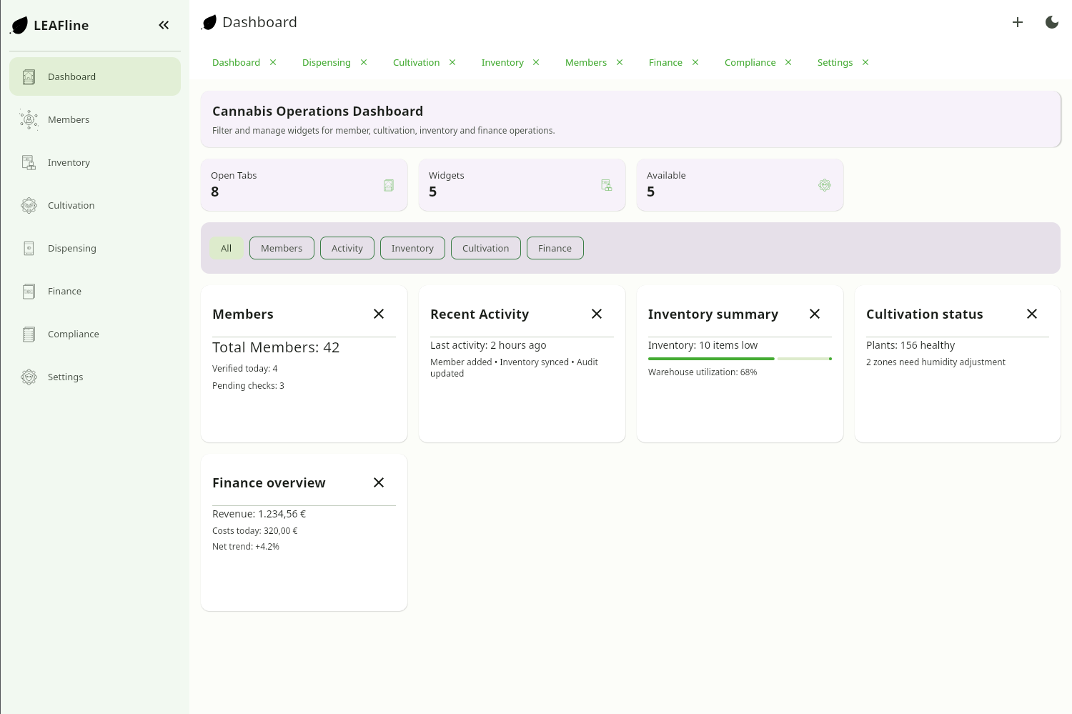
Task: Go to Cultivation in the sidebar
Action: (x=71, y=205)
